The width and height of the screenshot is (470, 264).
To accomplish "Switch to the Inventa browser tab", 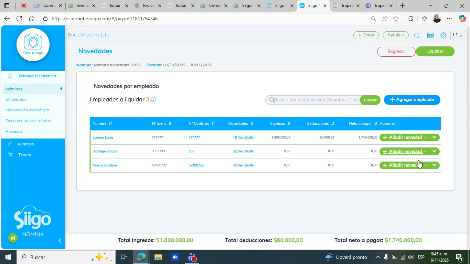I will click(82, 5).
